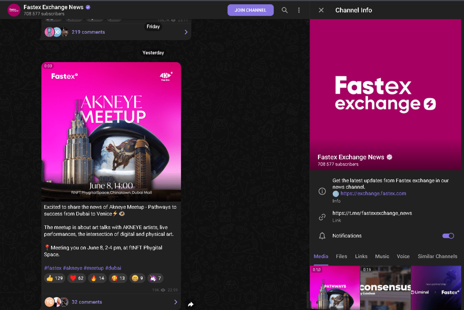This screenshot has width=464, height=310.
Task: Switch to the Links tab
Action: [361, 256]
